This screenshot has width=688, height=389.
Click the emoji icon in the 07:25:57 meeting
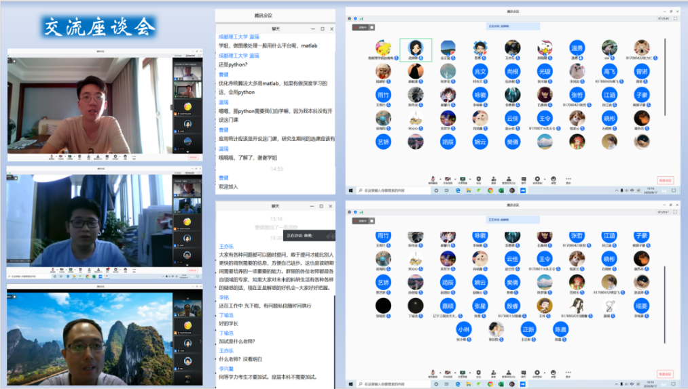pyautogui.click(x=554, y=373)
